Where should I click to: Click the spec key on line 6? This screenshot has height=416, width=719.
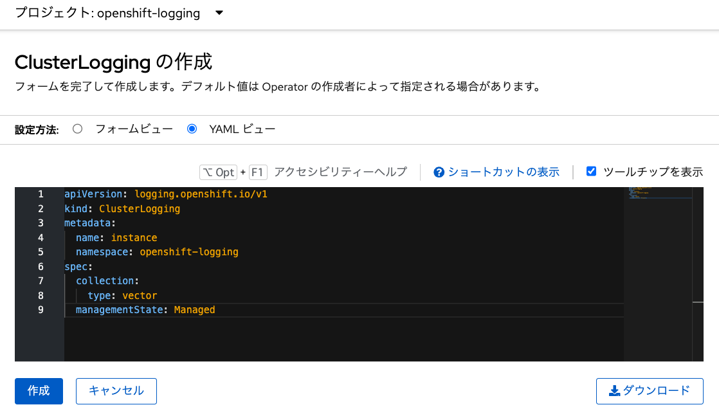click(x=76, y=266)
